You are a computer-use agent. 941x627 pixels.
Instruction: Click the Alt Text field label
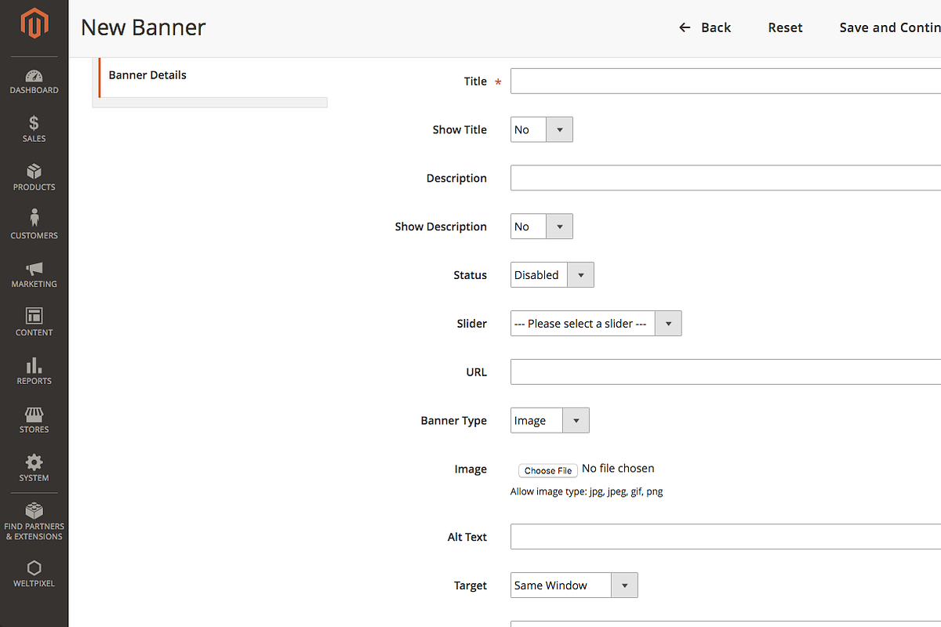click(467, 537)
